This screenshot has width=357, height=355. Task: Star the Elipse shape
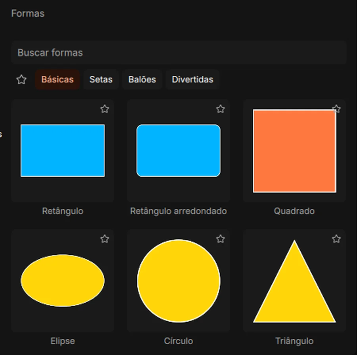(105, 239)
